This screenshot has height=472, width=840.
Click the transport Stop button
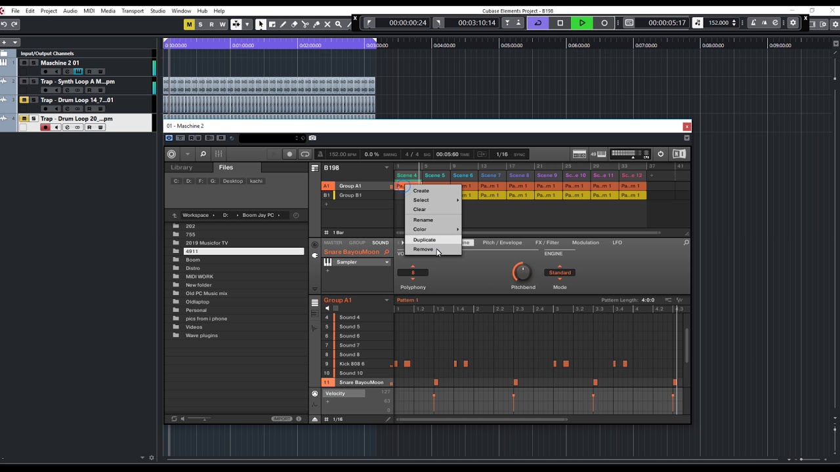560,23
